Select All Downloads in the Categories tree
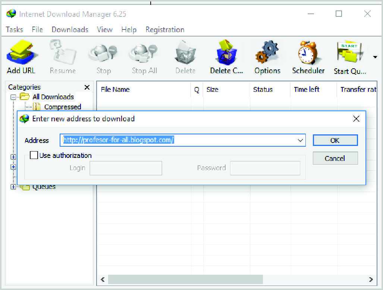The height and width of the screenshot is (290, 383). tap(53, 97)
